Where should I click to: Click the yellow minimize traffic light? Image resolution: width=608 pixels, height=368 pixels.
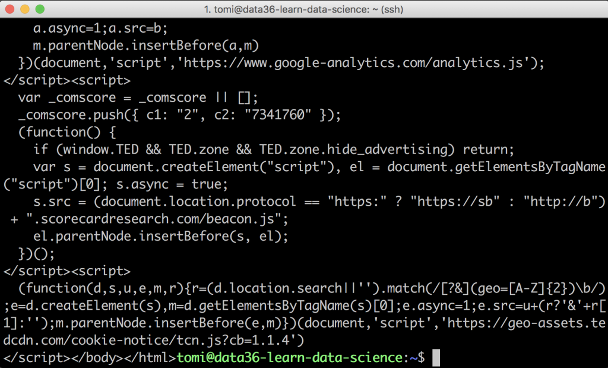pyautogui.click(x=26, y=10)
